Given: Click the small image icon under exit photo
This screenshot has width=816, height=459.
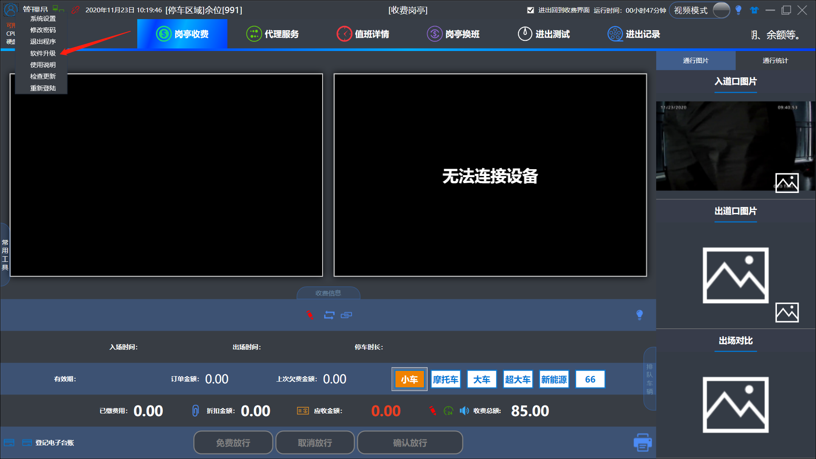Looking at the screenshot, I should [x=787, y=313].
